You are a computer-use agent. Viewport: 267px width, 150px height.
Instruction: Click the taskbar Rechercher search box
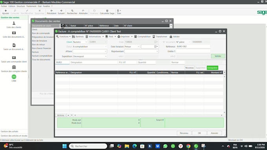[x=88, y=146]
